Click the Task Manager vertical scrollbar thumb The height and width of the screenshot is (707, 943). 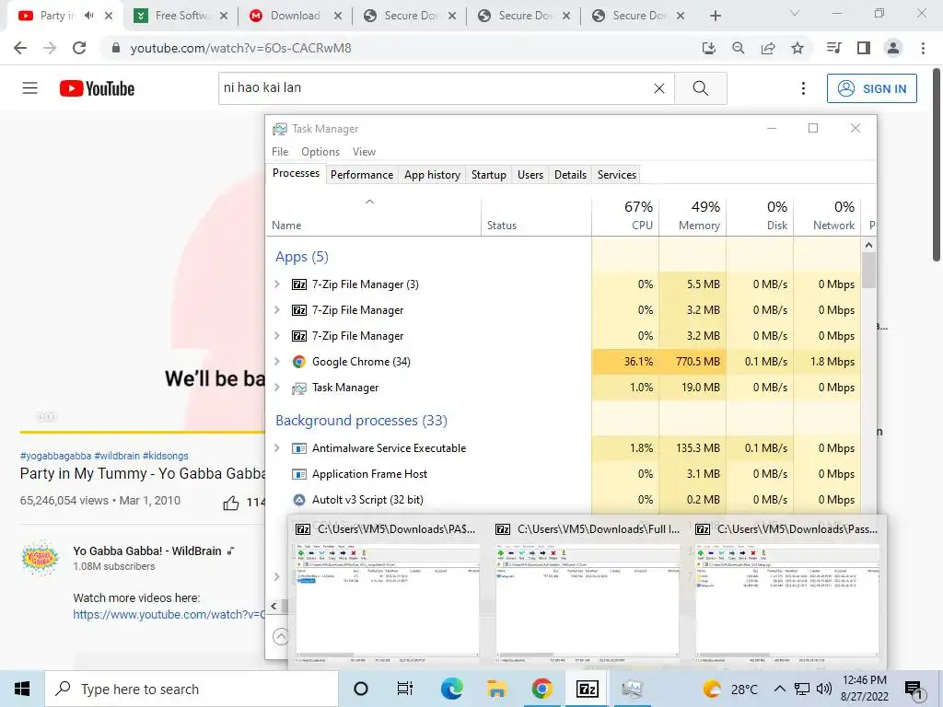point(868,271)
